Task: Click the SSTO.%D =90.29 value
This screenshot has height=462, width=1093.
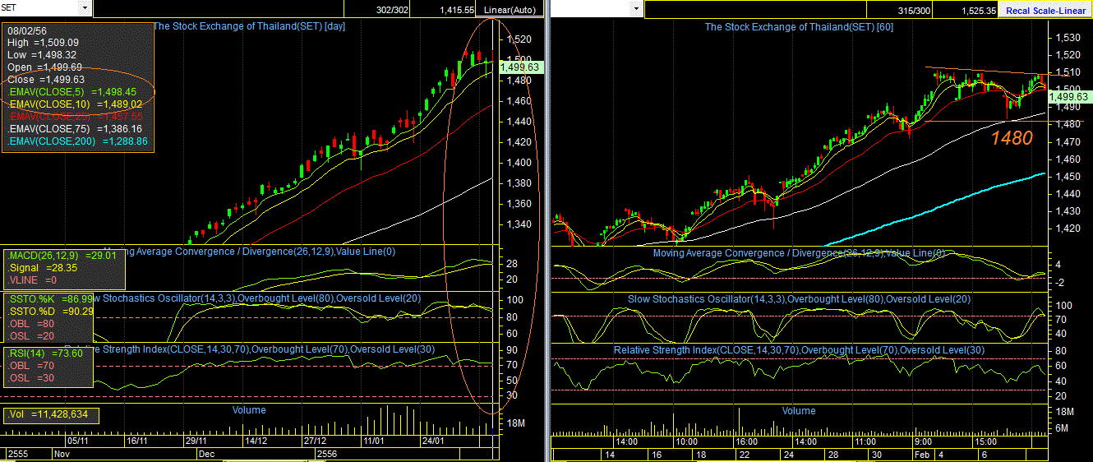Action: 50,312
